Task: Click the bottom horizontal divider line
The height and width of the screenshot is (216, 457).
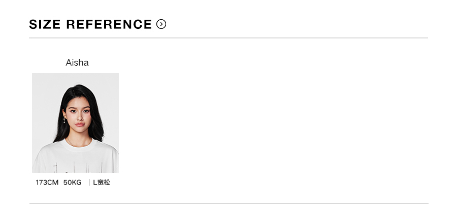Action: point(228,203)
